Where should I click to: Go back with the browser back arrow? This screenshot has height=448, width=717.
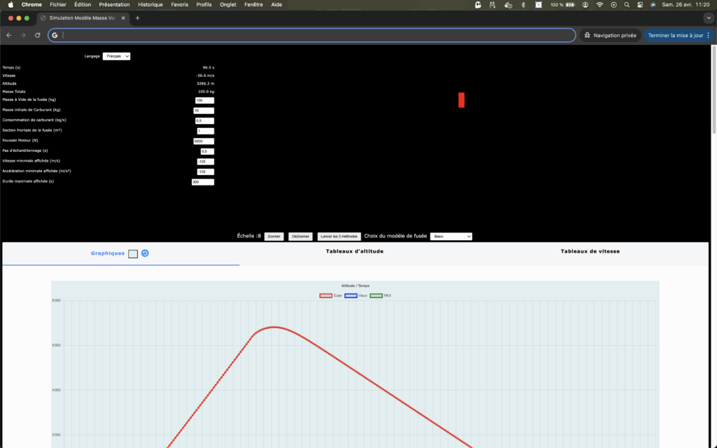point(8,35)
